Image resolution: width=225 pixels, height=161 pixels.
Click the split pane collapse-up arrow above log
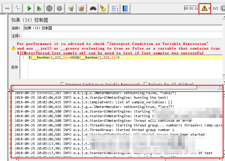click(9, 91)
